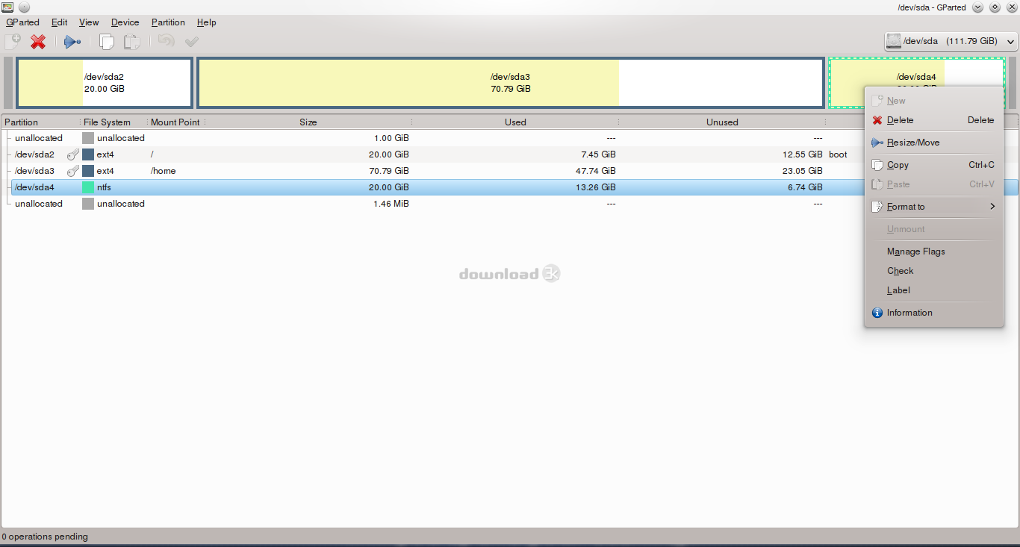
Task: Click the red X Delete icon in context menu
Action: coord(877,120)
